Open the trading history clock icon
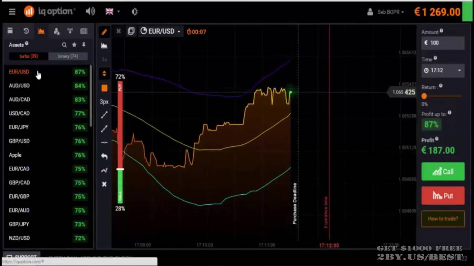The image size is (474, 266). point(26,31)
